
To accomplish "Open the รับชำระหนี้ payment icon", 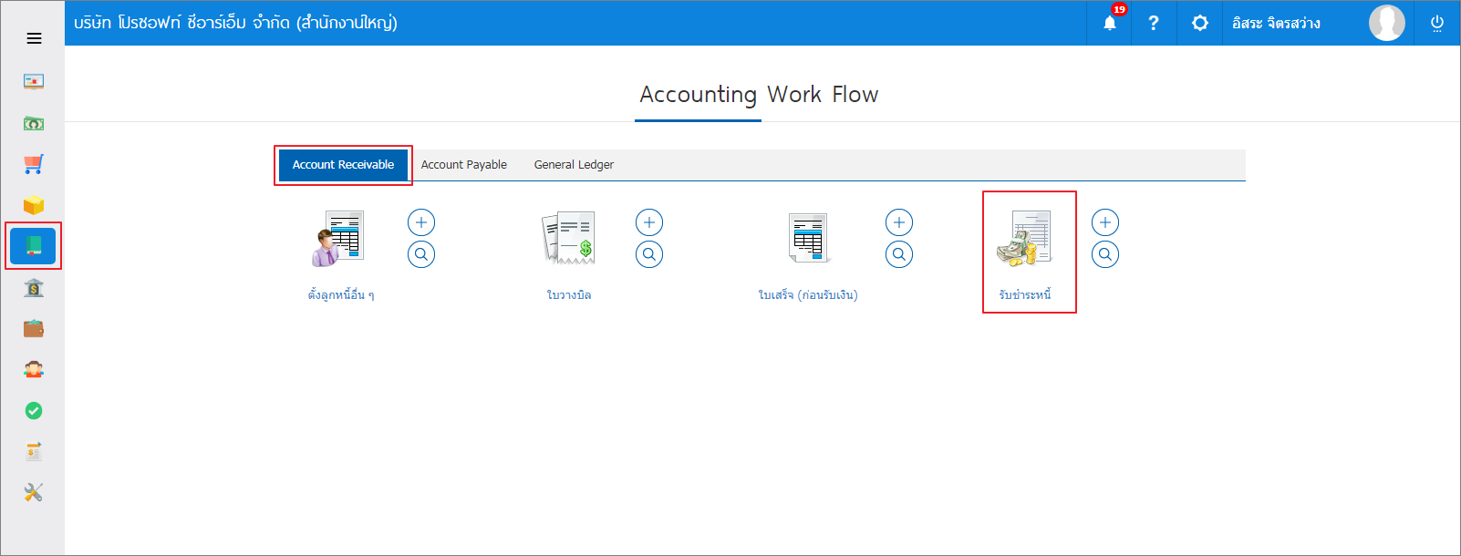I will 1025,239.
